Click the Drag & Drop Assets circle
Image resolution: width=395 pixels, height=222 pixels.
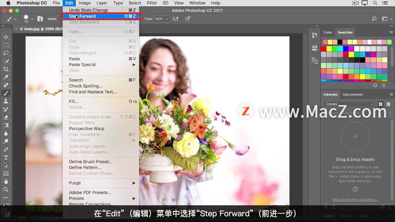355,136
